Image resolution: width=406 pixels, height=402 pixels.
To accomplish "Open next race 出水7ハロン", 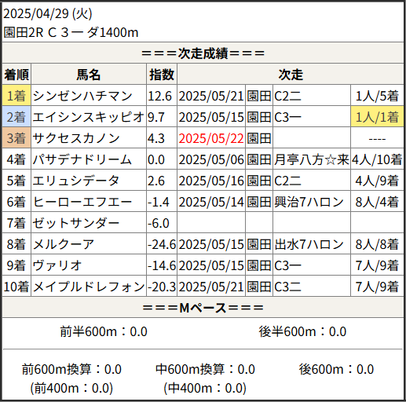I will click(x=309, y=244).
